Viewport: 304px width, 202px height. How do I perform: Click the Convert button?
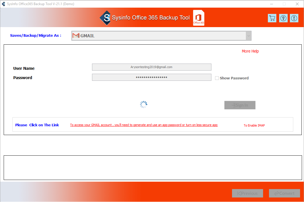285,193
